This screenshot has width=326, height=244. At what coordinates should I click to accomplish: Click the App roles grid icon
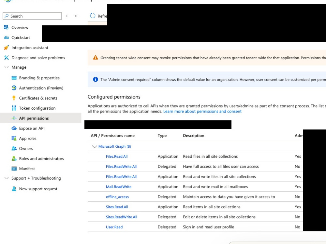[14, 138]
